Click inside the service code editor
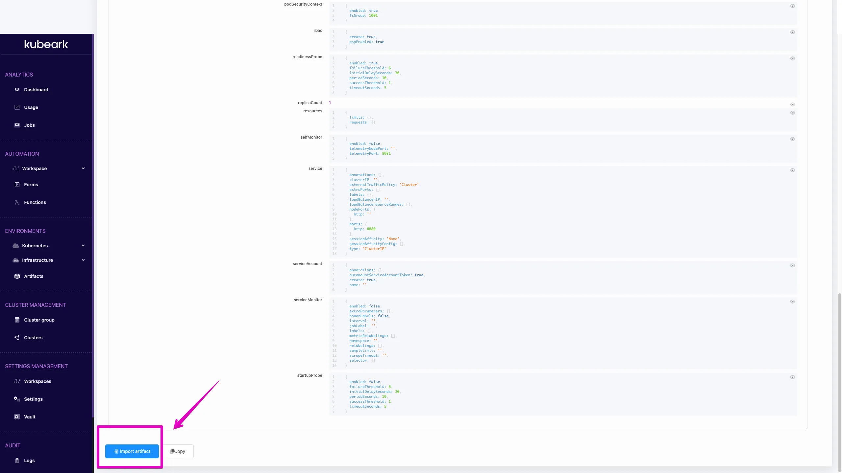The image size is (842, 473). click(x=563, y=212)
